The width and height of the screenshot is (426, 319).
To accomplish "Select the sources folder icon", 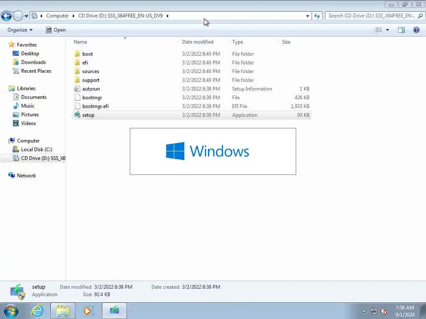I will coord(77,71).
